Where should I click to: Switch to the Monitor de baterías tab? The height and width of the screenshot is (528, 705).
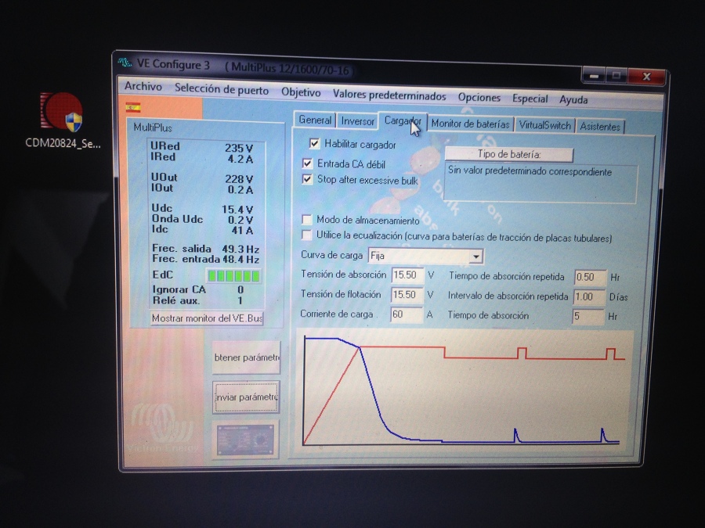(470, 124)
